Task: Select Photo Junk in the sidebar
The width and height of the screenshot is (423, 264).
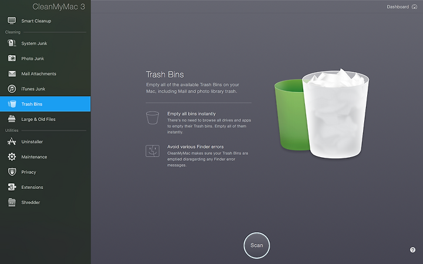Action: [x=33, y=59]
